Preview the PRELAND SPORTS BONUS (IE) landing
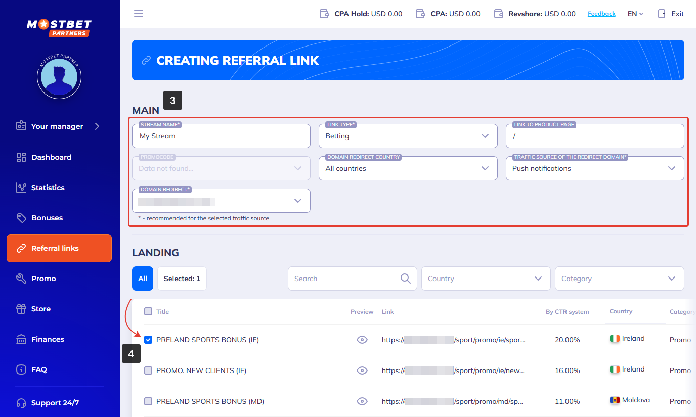 (362, 340)
